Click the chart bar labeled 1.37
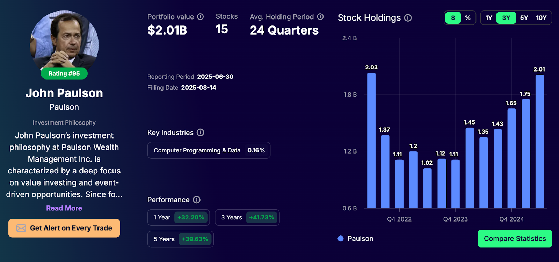Image resolution: width=559 pixels, height=262 pixels. click(x=385, y=172)
